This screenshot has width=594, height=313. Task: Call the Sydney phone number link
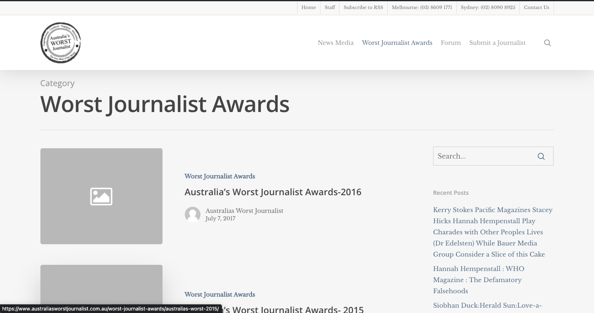tap(488, 7)
